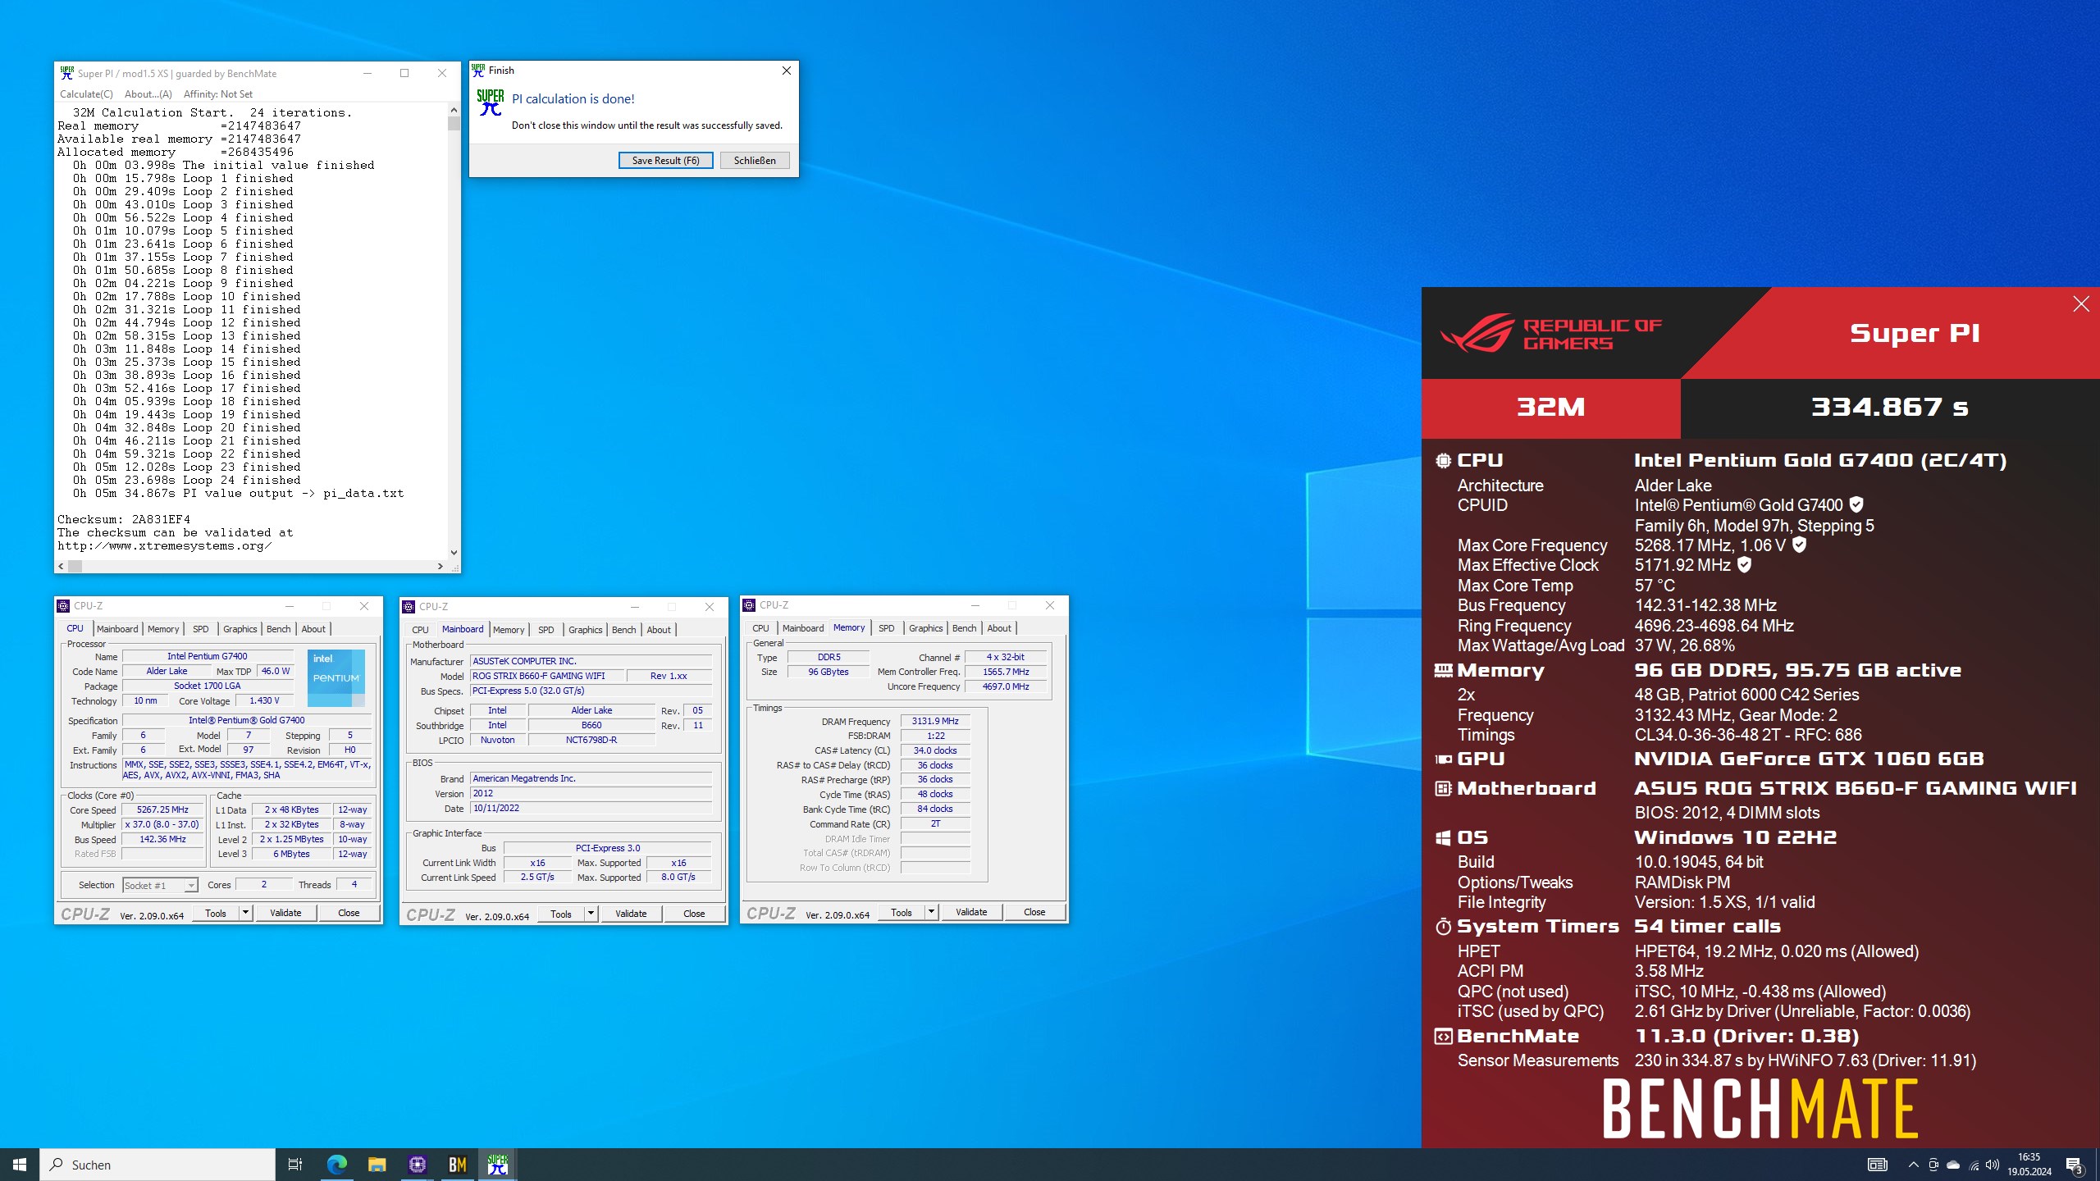Screen dimensions: 2100x1181
Task: Click the CPUID verified shield icon
Action: click(1856, 505)
